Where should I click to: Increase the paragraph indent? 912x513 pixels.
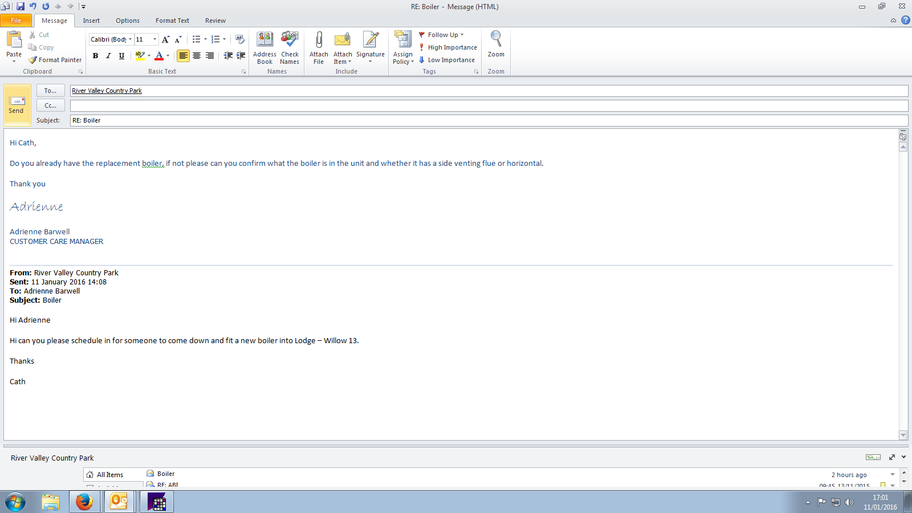[x=241, y=56]
